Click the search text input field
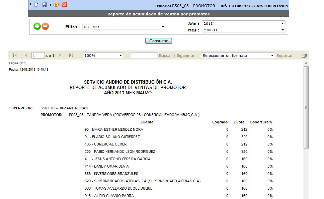 point(144,55)
